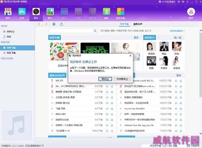The width and height of the screenshot is (202, 148).
Task: Open the 首页 store icon in top toolbar
Action: point(8,12)
